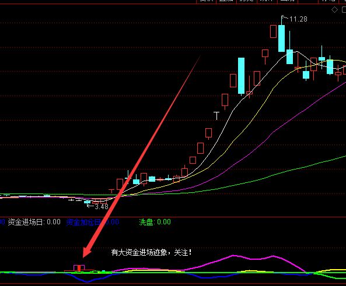Screen dimensions: 346x286
Task: Click the 3.48 low price label
Action: coord(102,207)
